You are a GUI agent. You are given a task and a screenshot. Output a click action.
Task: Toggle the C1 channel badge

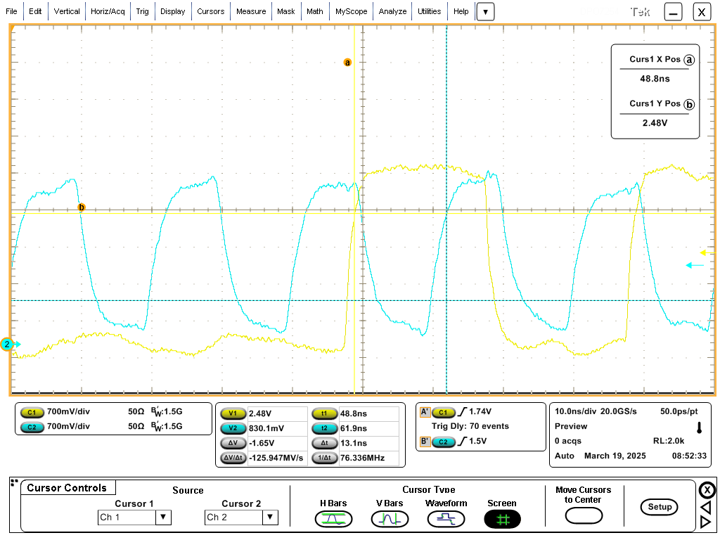click(32, 412)
